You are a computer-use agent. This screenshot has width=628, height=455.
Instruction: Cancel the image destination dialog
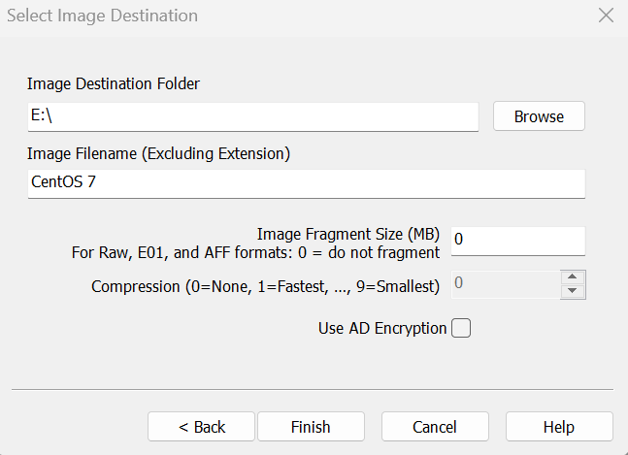pyautogui.click(x=434, y=427)
